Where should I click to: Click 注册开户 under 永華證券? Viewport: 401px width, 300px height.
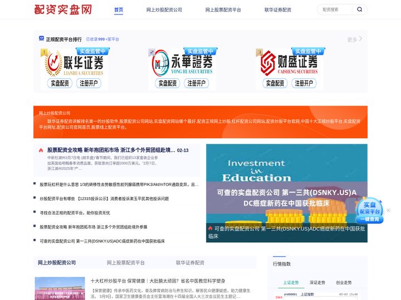coord(197,83)
